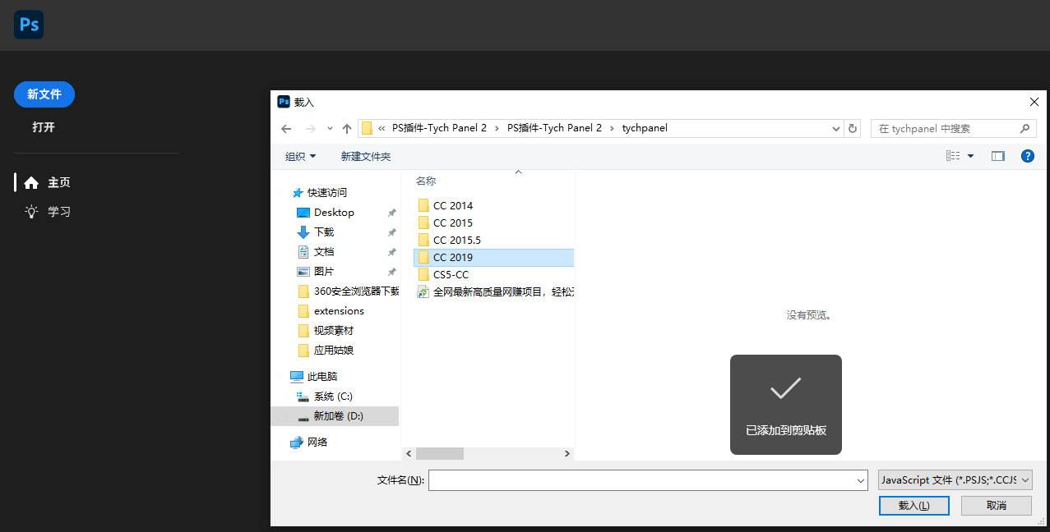The height and width of the screenshot is (532, 1050).
Task: Go back with the back arrow
Action: click(x=286, y=129)
